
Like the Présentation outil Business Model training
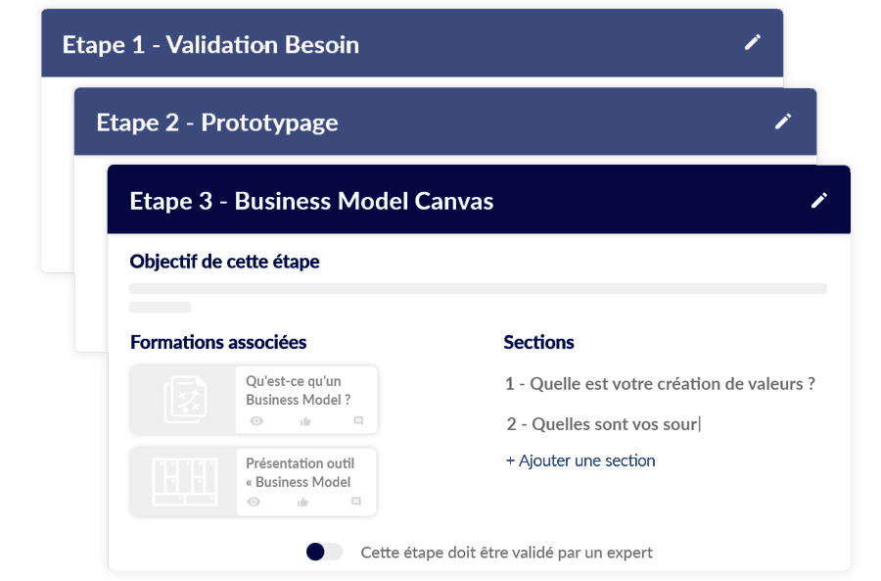coord(302,503)
